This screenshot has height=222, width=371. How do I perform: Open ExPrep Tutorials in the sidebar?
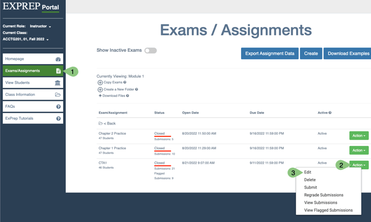click(x=33, y=119)
